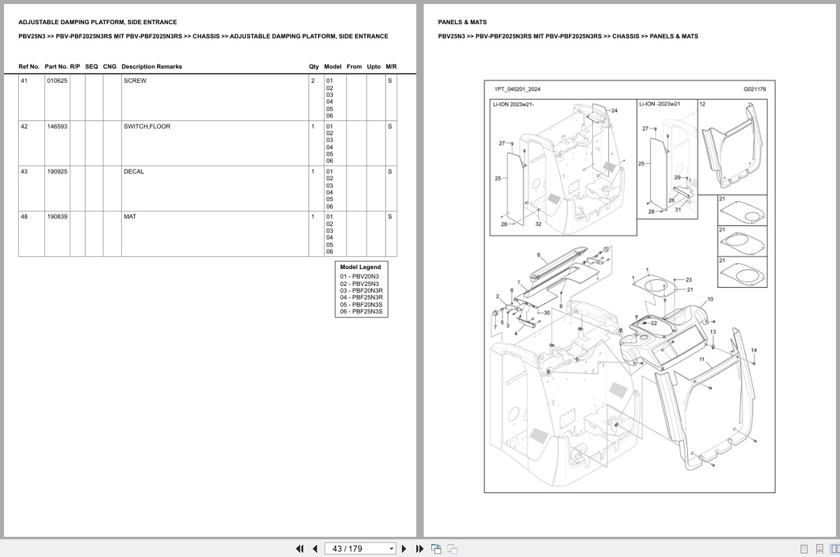Screen dimensions: 840x557
Task: Click the M/R column header
Action: (x=391, y=67)
